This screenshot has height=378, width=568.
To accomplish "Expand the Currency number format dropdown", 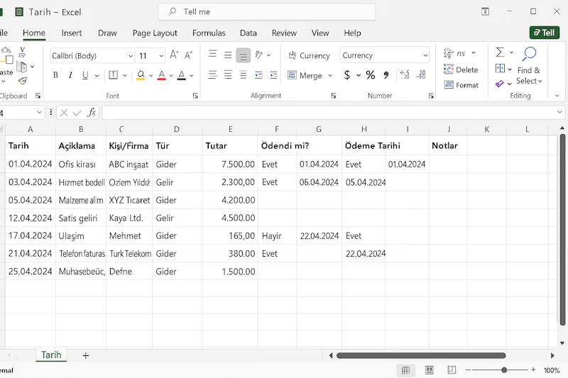I will [x=425, y=56].
